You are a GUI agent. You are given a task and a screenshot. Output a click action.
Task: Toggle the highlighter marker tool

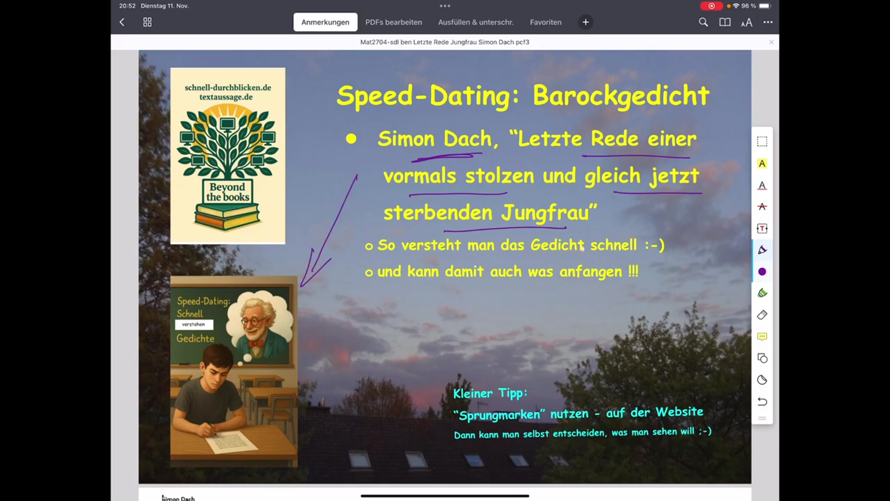762,293
